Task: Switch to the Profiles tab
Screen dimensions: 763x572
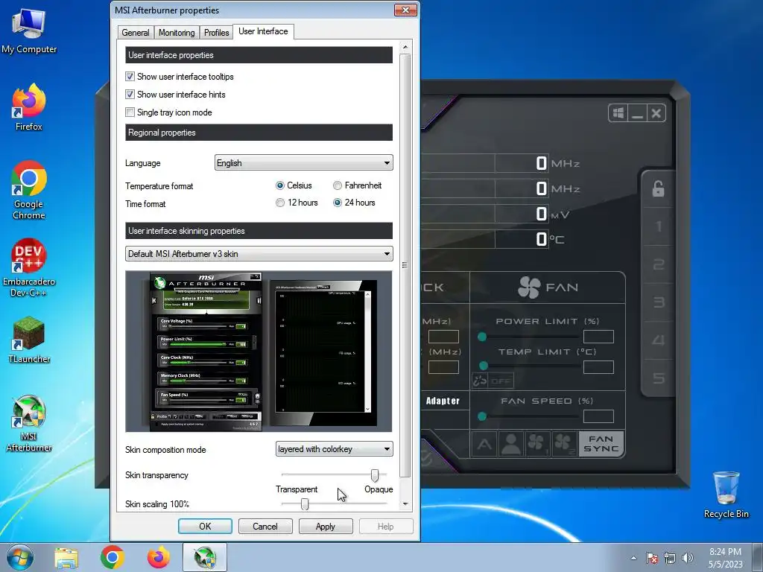Action: [x=216, y=33]
